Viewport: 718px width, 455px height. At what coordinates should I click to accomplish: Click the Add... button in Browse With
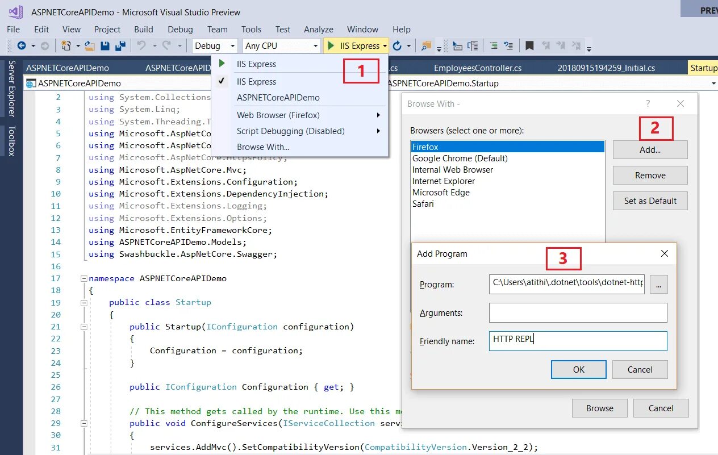point(650,150)
